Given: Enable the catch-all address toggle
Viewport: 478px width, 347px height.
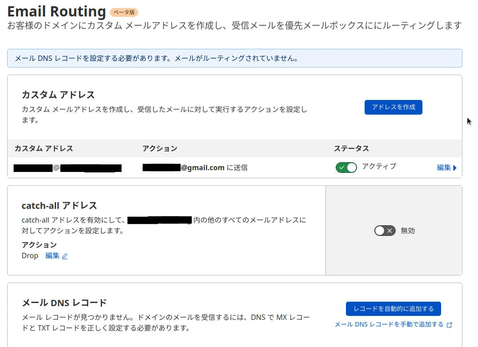Looking at the screenshot, I should coord(385,231).
